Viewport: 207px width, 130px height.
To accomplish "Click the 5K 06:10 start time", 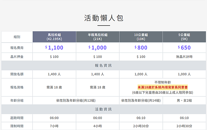I will click(x=184, y=118).
